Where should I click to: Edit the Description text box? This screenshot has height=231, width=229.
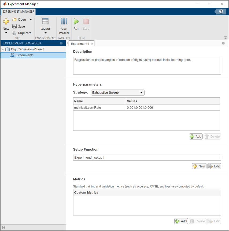147,66
